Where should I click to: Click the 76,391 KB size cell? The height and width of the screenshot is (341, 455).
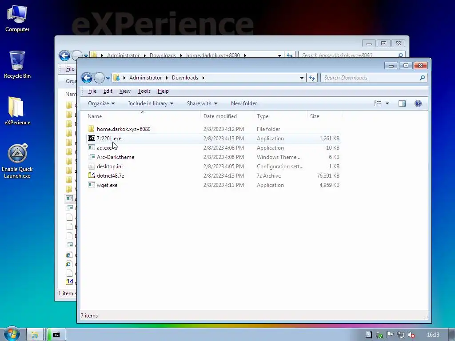coord(328,176)
